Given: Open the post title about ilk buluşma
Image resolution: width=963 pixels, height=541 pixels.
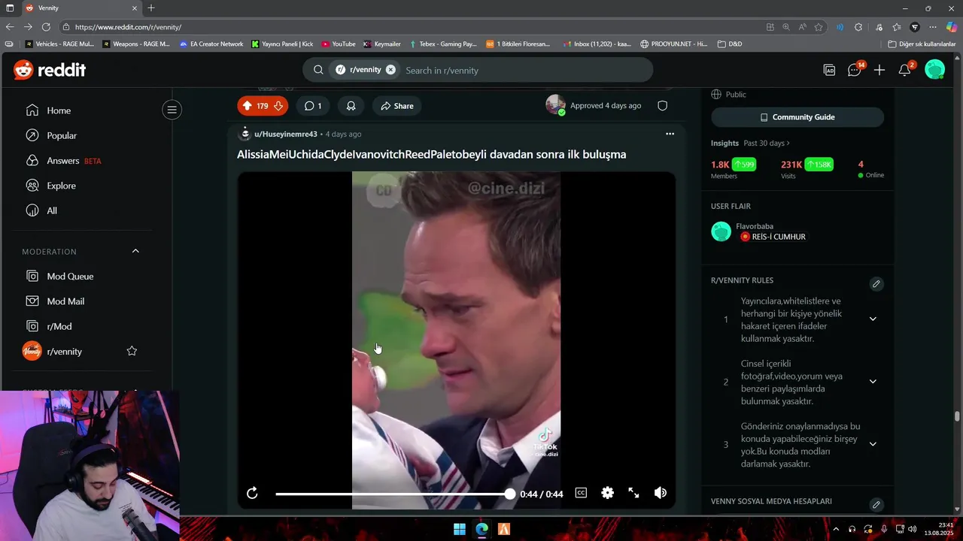Looking at the screenshot, I should [432, 154].
